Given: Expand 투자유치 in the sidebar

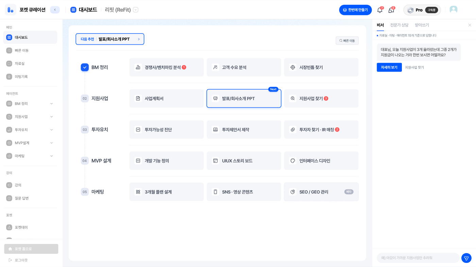Looking at the screenshot, I should tap(30, 130).
